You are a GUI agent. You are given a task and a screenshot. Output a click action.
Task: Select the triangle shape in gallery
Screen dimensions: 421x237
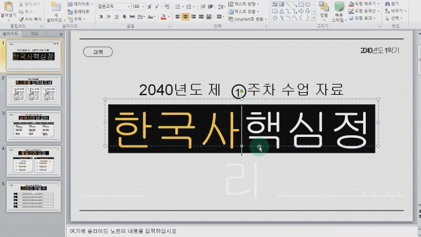(x=282, y=11)
